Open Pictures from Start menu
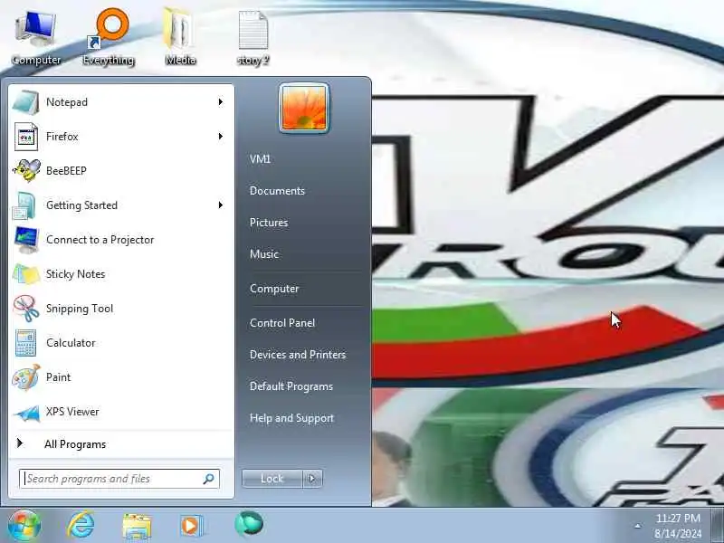Image resolution: width=724 pixels, height=543 pixels. 269,223
